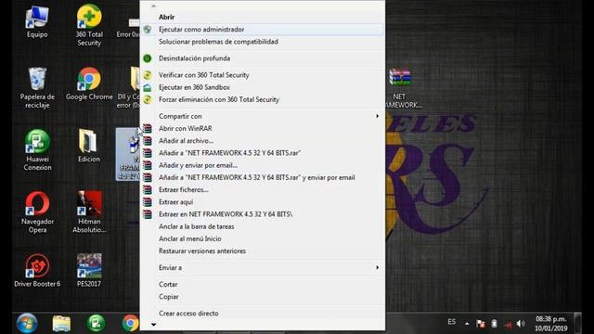Select the Google Chrome desktop shortcut
Viewport: 594px width, 334px height.
tap(89, 84)
